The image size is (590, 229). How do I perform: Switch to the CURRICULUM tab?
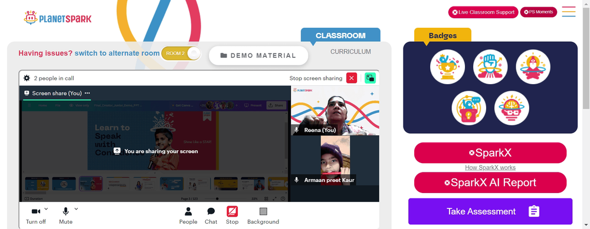tap(350, 52)
